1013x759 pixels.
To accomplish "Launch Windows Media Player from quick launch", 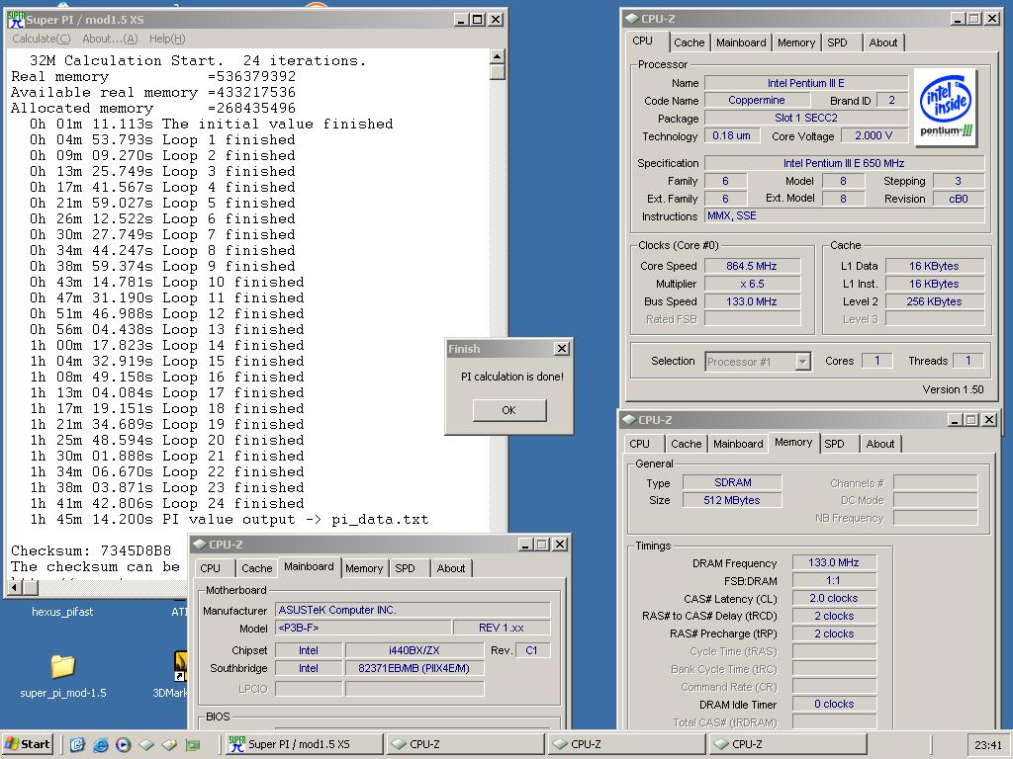I will pos(124,744).
